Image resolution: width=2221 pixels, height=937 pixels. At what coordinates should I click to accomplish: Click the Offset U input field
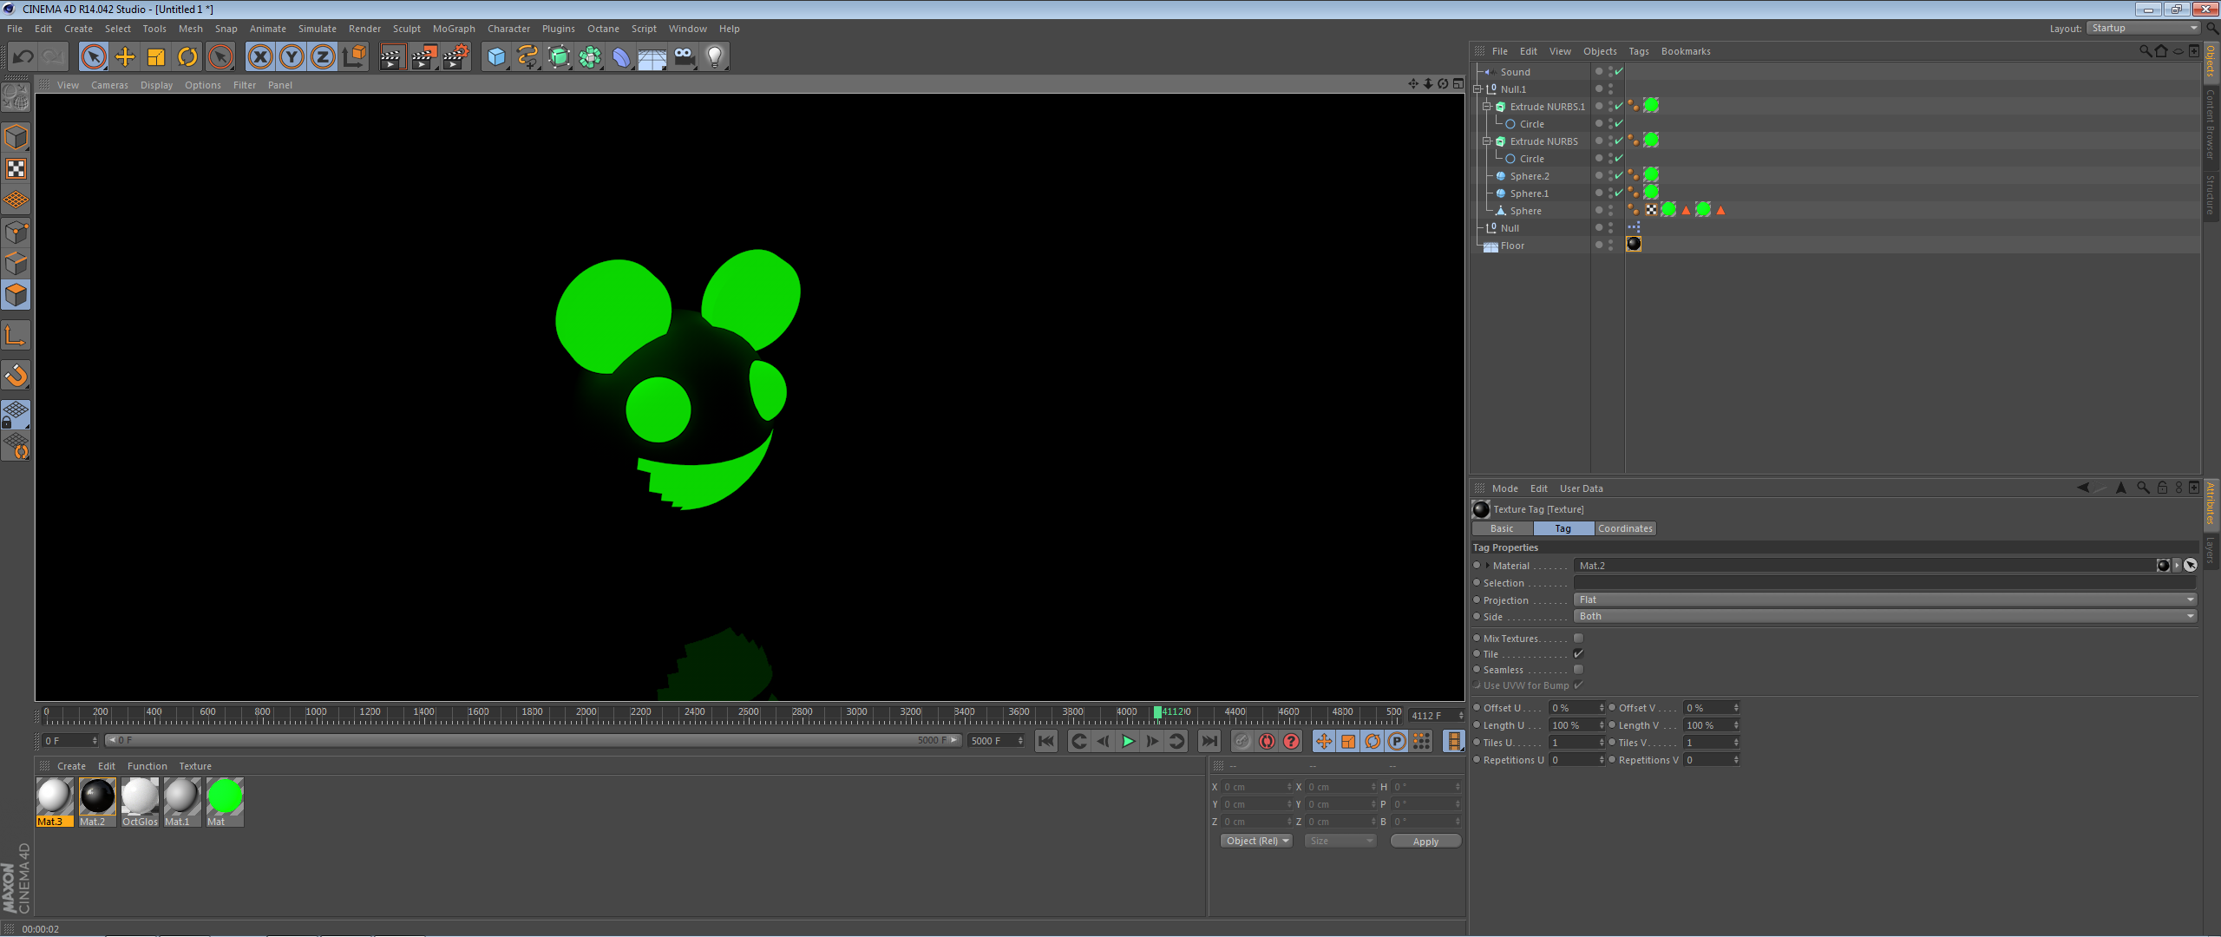(1572, 708)
